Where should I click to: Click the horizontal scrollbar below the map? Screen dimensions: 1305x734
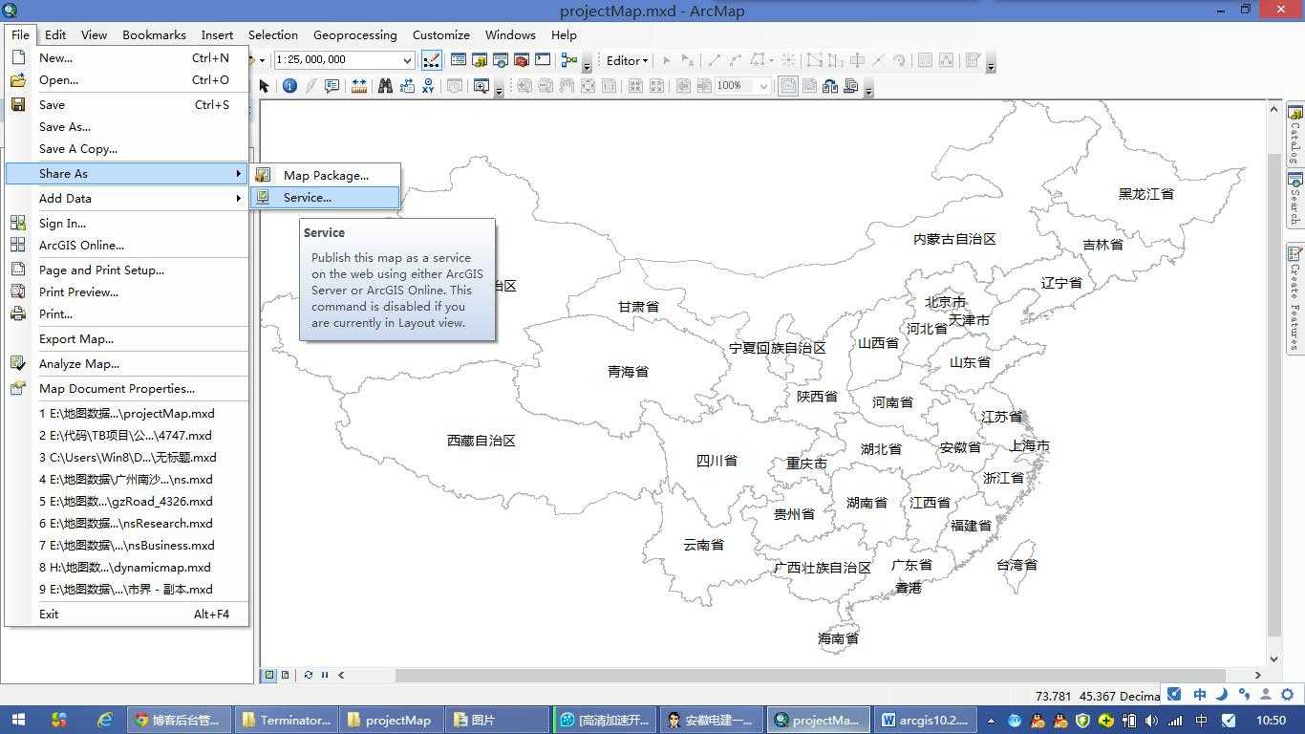809,675
